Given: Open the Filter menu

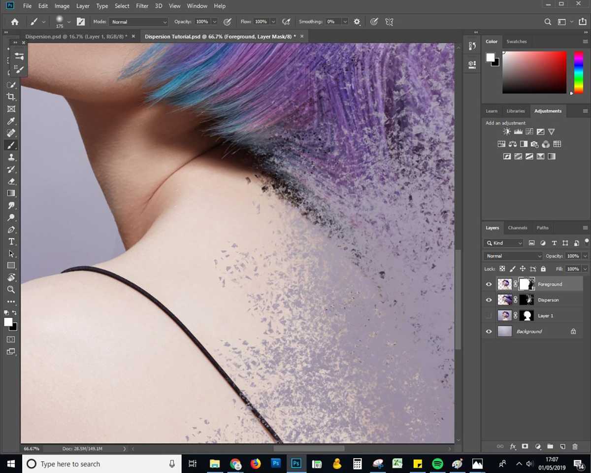Looking at the screenshot, I should pos(142,6).
